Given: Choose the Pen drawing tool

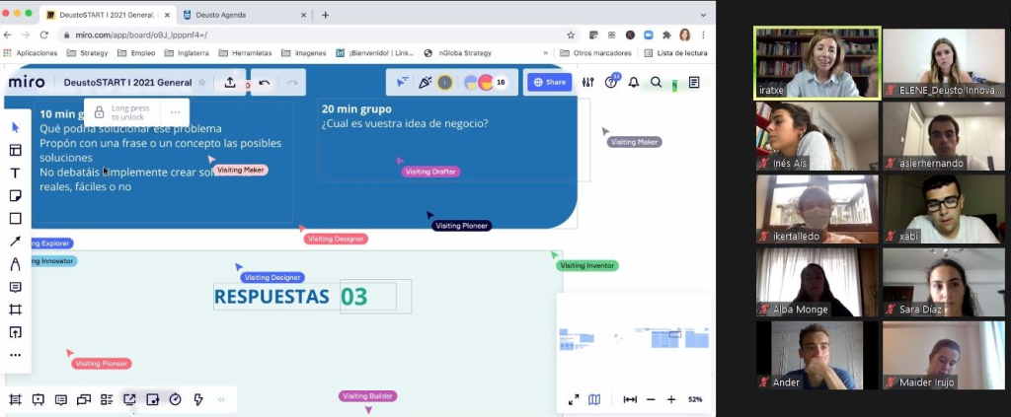Looking at the screenshot, I should click(x=15, y=264).
